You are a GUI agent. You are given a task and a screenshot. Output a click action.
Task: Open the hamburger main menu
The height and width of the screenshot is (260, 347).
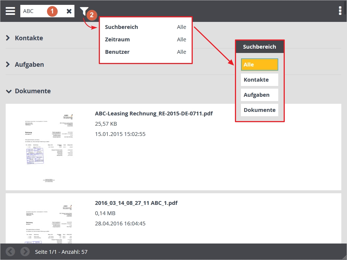[10, 11]
